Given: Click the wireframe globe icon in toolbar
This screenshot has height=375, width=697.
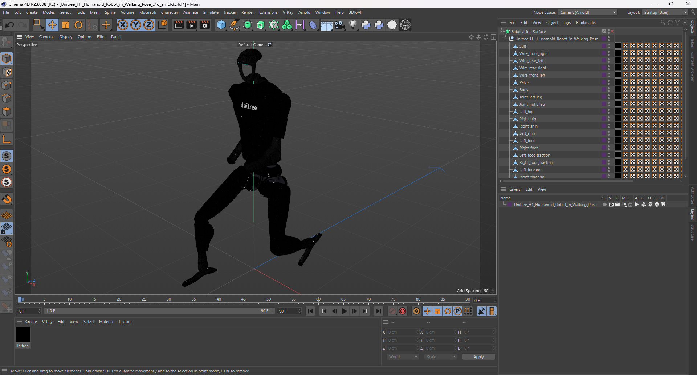Looking at the screenshot, I should 405,25.
